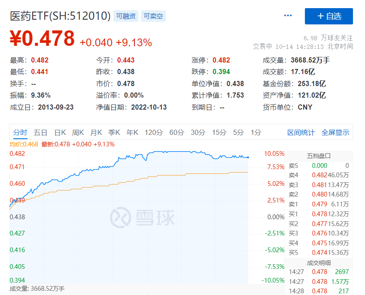The width and height of the screenshot is (365, 295).
Task: Open the 15分 chart tab
Action: coord(219,133)
